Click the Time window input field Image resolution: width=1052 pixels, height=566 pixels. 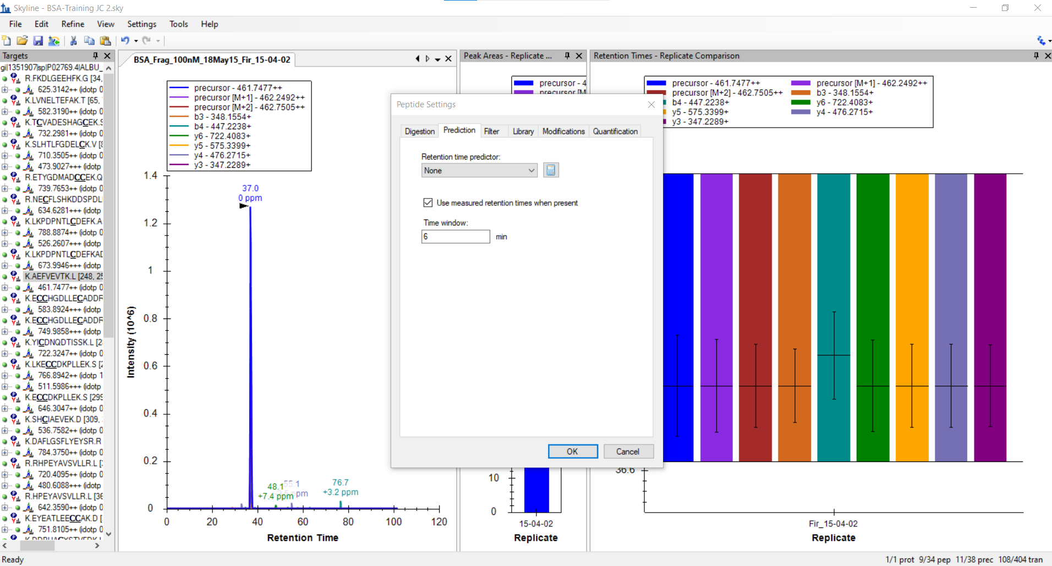pyautogui.click(x=456, y=237)
